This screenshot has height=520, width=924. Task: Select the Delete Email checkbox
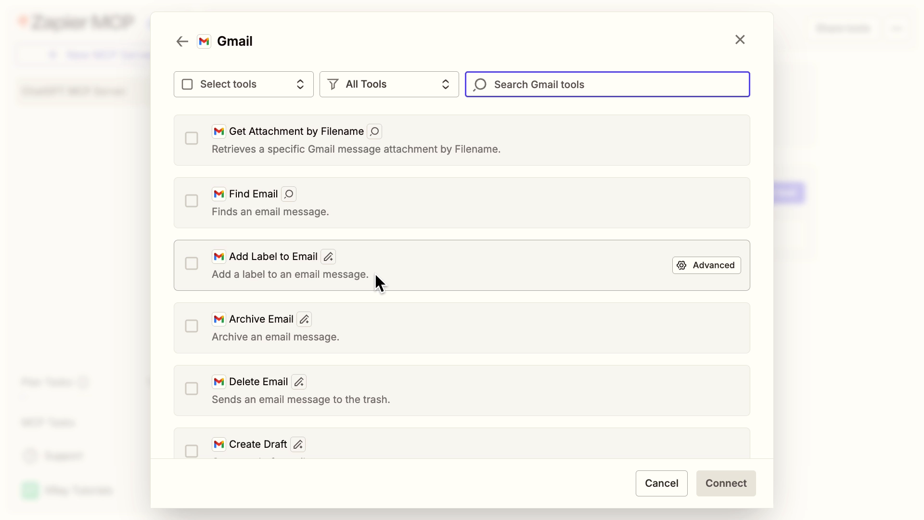click(x=192, y=389)
